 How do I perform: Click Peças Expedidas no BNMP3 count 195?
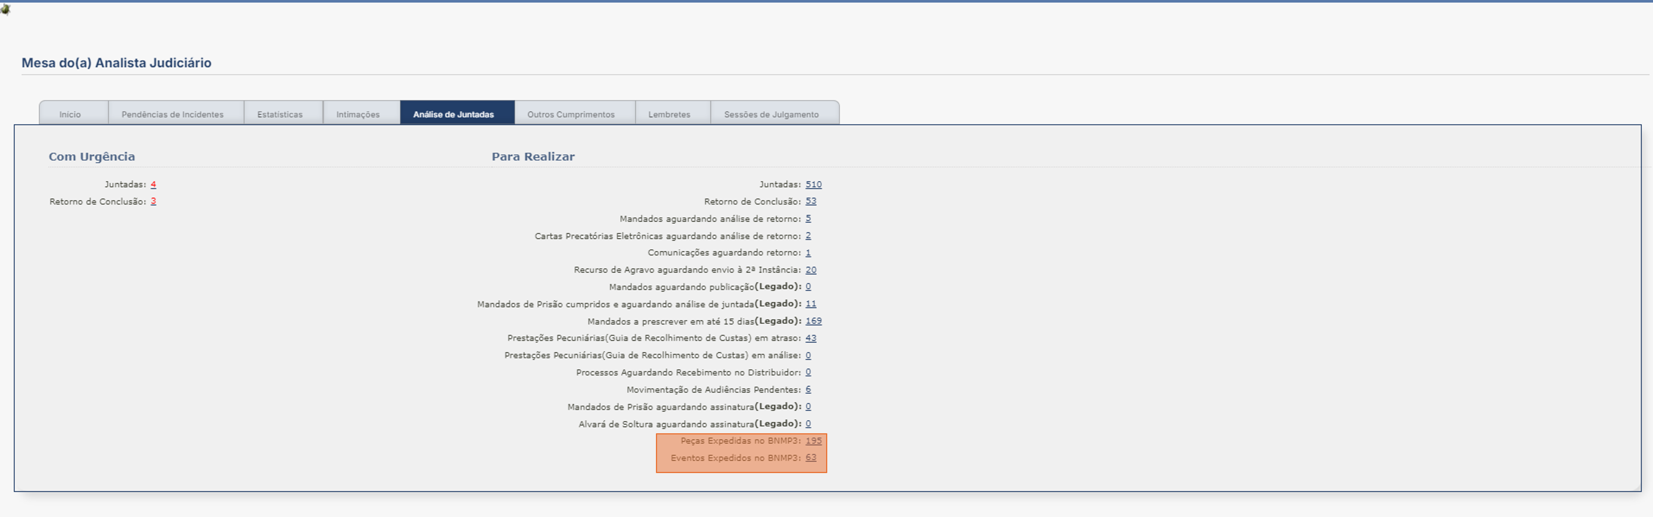tap(814, 441)
